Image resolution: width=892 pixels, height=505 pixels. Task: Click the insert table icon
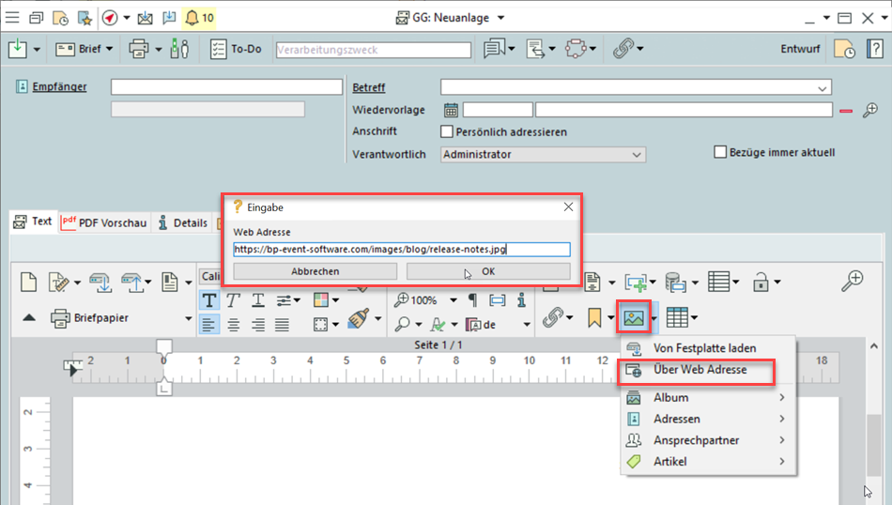pyautogui.click(x=675, y=319)
